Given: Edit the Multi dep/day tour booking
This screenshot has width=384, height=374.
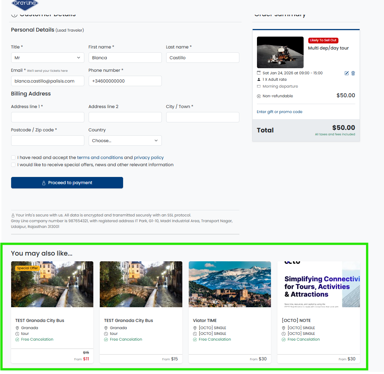Looking at the screenshot, I should pos(347,73).
